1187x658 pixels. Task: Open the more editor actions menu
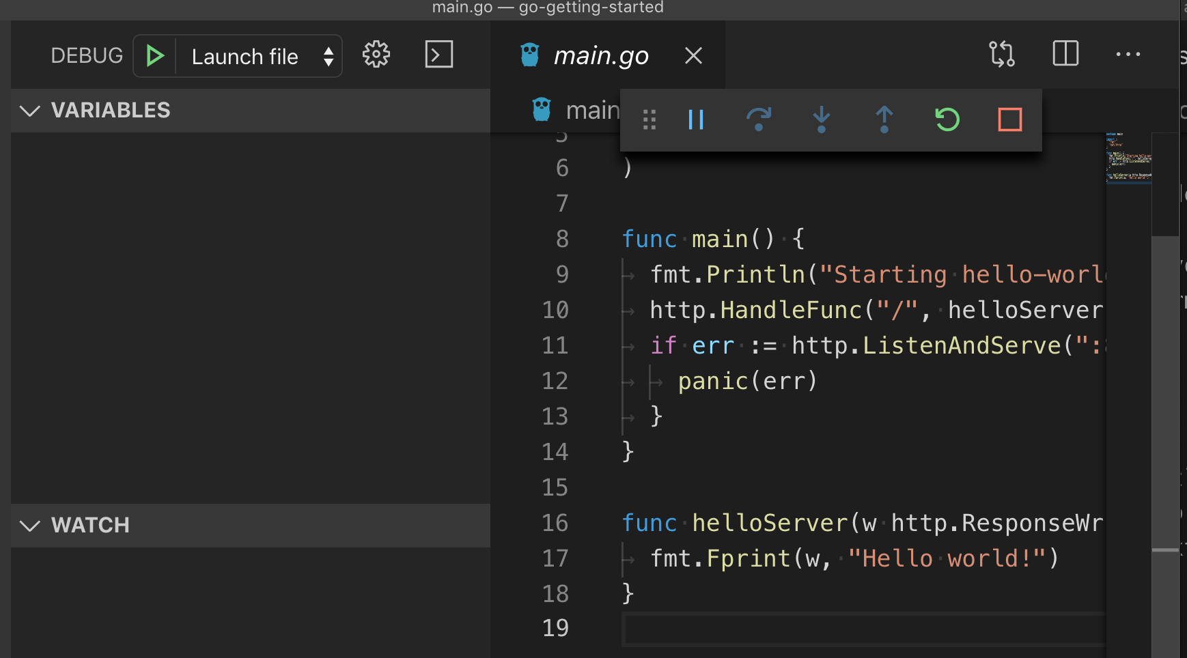(x=1127, y=54)
